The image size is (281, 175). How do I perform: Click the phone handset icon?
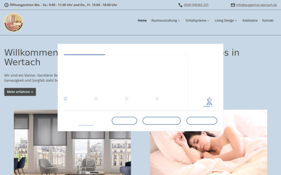(180, 5)
